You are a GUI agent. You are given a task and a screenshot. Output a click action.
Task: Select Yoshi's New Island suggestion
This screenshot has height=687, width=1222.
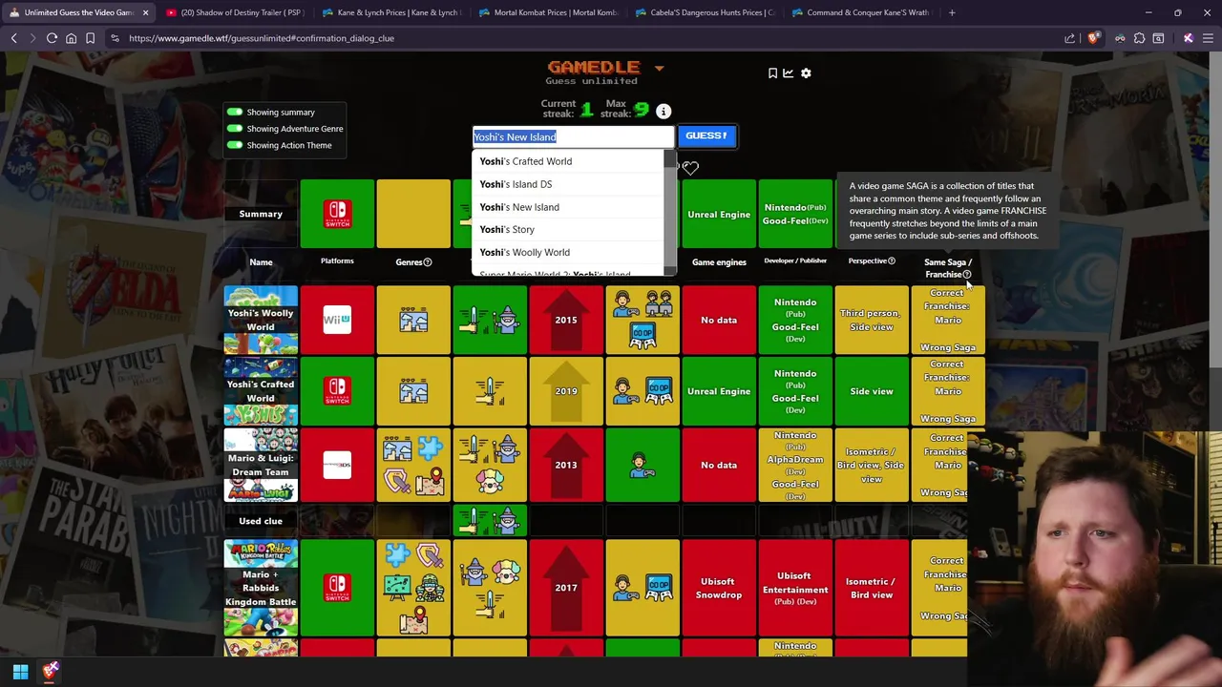coord(569,207)
